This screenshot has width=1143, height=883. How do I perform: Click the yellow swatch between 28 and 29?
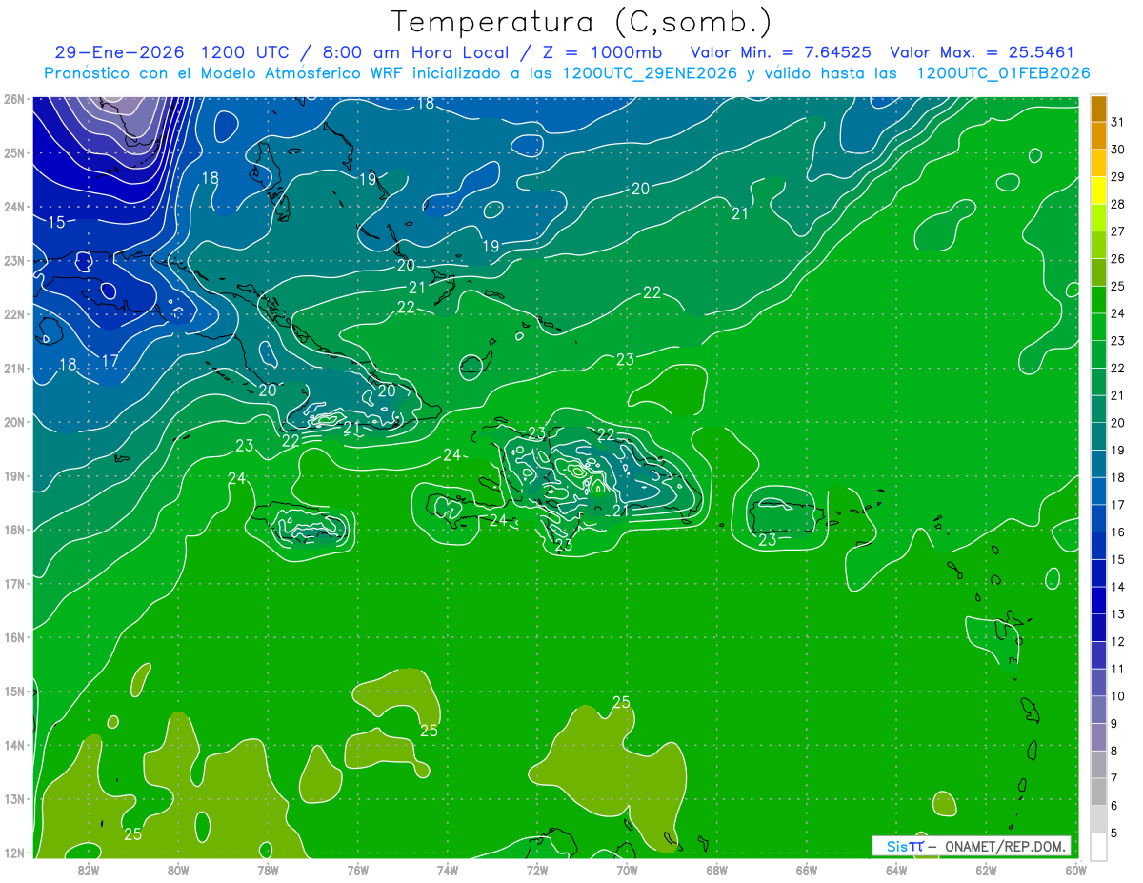pos(1098,190)
